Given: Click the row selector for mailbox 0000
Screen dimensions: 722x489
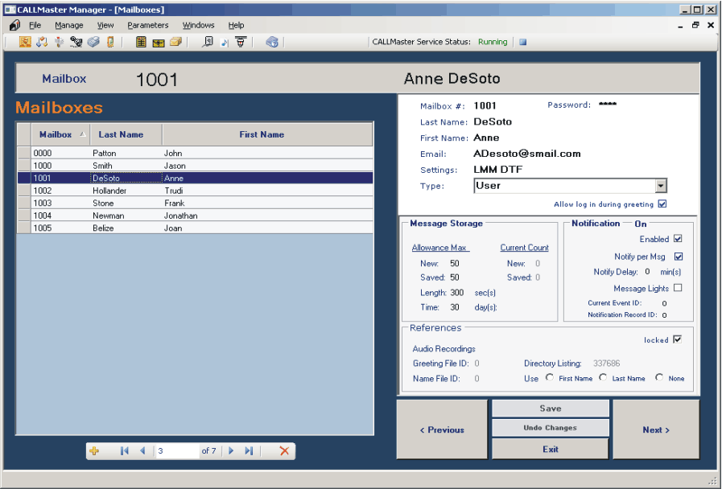Looking at the screenshot, I should coord(24,153).
